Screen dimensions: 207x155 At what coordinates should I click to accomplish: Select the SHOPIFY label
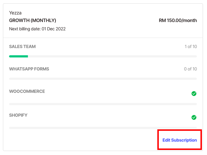[x=18, y=115]
